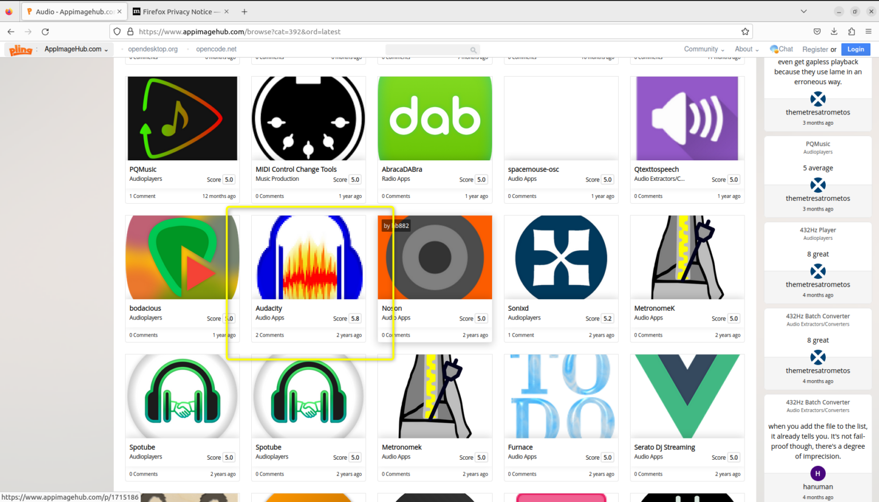Click the Login button

pyautogui.click(x=855, y=49)
